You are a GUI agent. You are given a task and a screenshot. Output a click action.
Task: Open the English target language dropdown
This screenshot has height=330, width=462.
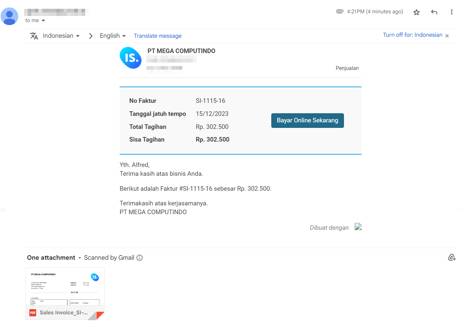pos(113,36)
